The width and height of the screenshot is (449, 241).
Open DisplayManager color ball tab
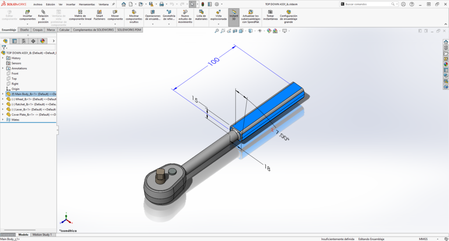[43, 41]
